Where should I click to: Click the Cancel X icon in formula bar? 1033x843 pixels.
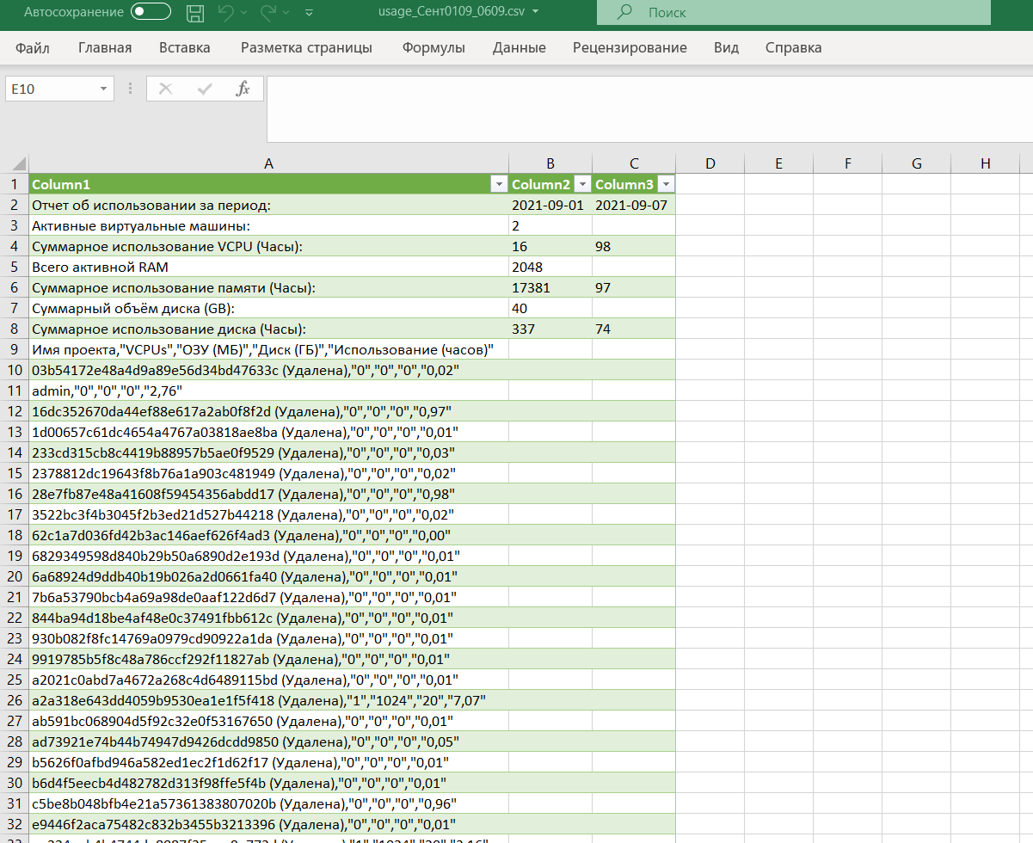coord(166,89)
